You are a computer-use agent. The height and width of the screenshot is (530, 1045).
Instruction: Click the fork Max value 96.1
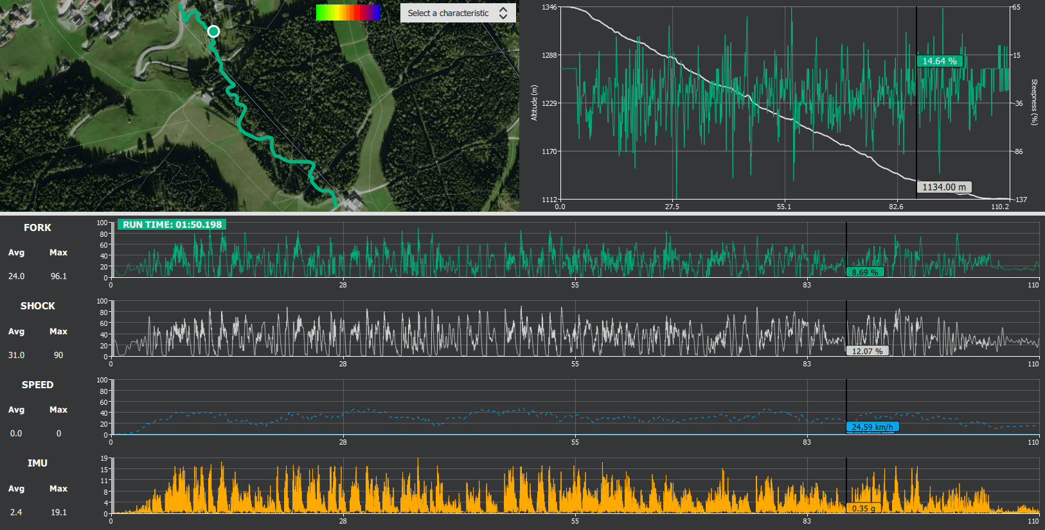pos(58,276)
